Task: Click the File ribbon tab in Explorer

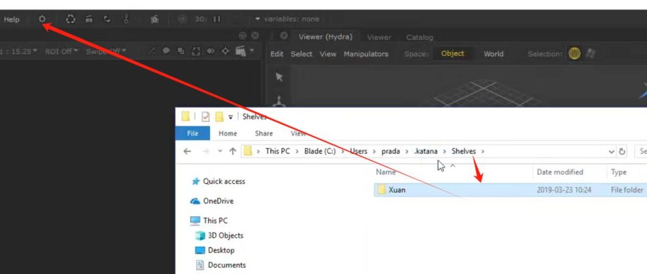Action: (x=193, y=133)
